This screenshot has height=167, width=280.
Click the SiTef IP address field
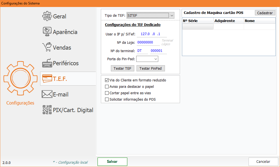click(x=152, y=34)
